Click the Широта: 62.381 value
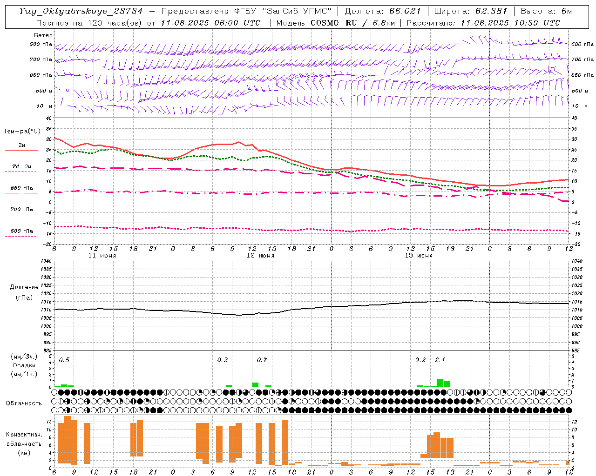 click(x=470, y=11)
